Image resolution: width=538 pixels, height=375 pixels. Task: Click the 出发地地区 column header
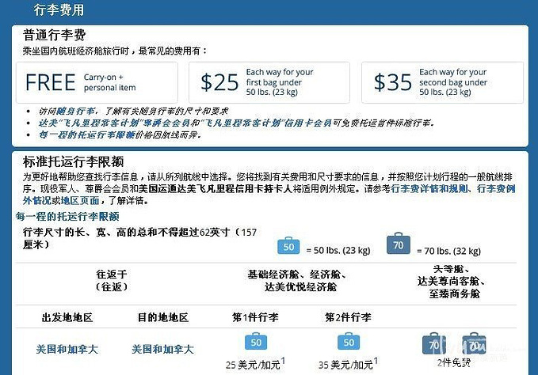click(67, 317)
